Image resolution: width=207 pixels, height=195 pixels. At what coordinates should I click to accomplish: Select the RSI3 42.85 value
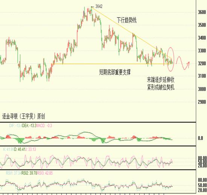[x=45, y=173]
